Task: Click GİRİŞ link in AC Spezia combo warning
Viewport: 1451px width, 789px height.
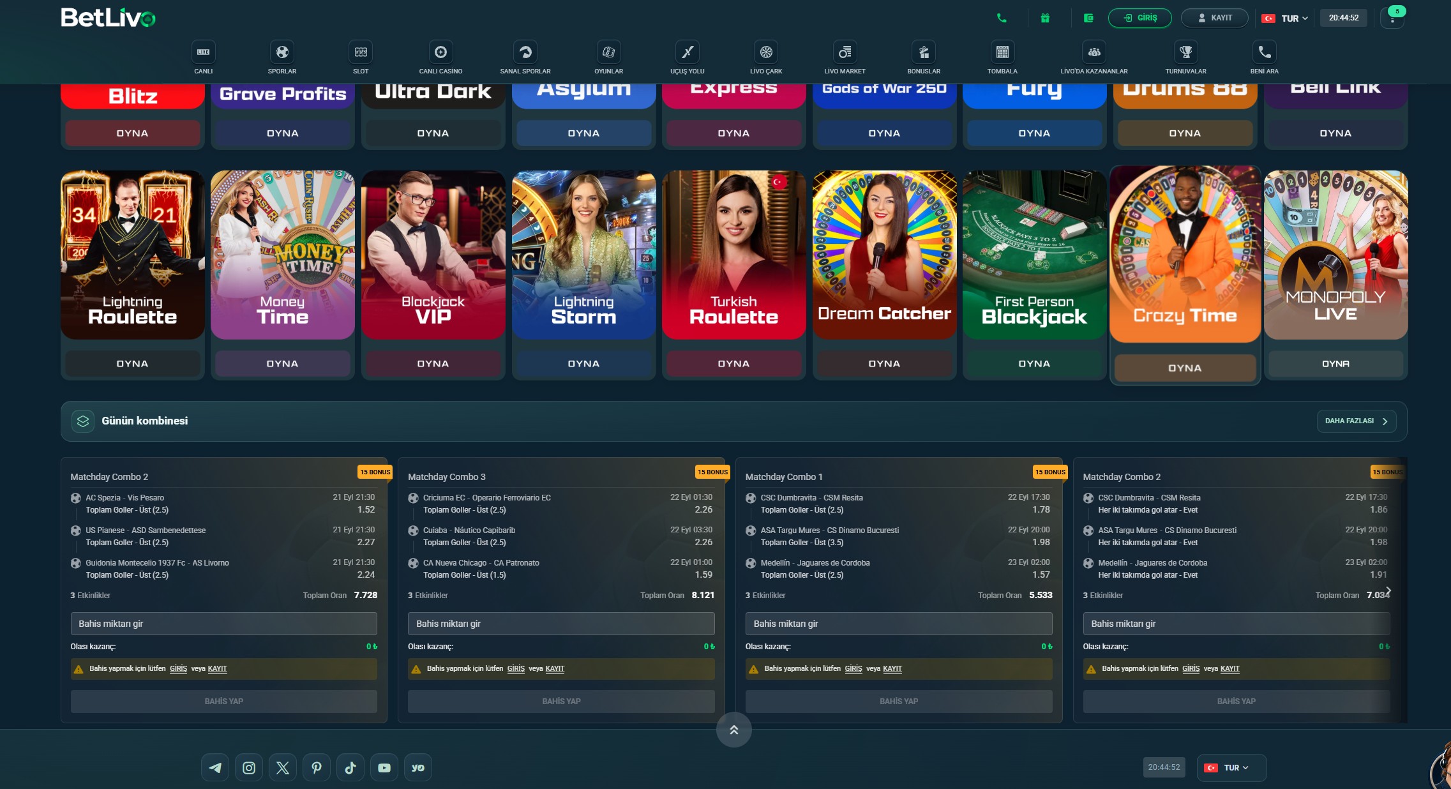Action: 178,669
